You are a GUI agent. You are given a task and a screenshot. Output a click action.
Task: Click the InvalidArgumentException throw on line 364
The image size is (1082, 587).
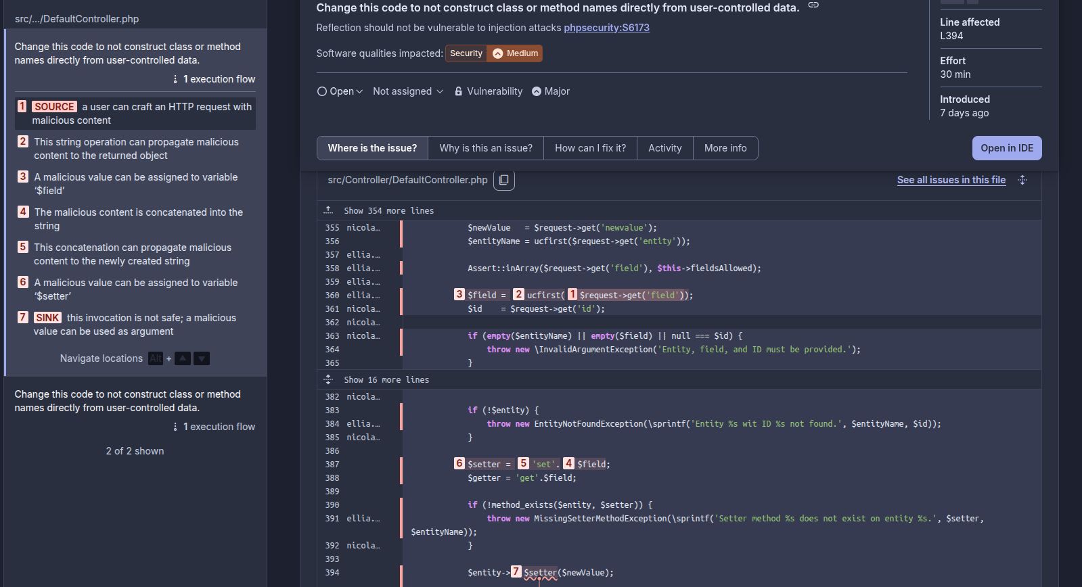pyautogui.click(x=674, y=350)
